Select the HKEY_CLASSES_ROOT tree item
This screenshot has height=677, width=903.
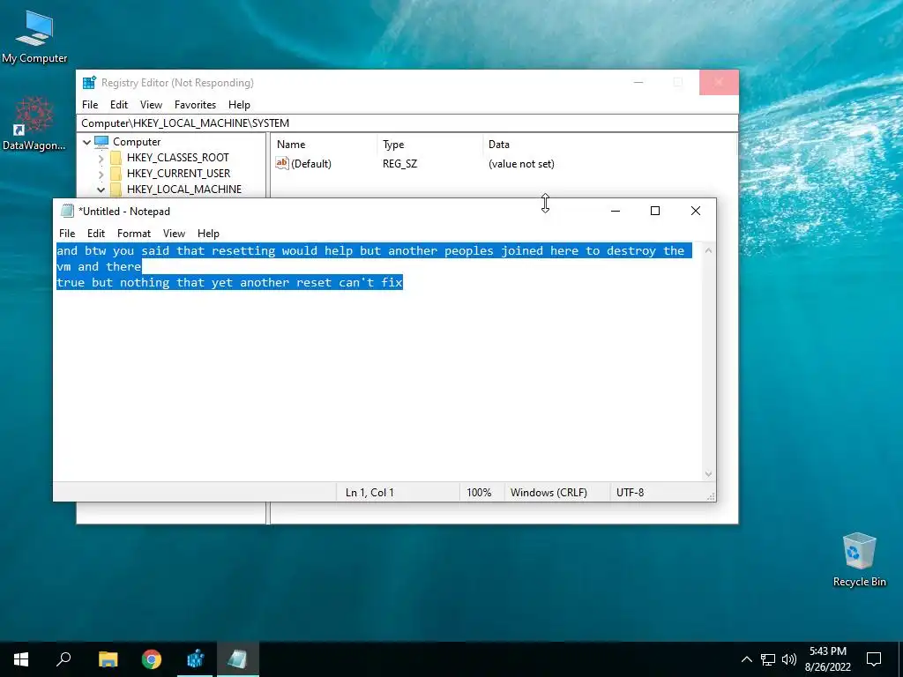click(x=177, y=158)
